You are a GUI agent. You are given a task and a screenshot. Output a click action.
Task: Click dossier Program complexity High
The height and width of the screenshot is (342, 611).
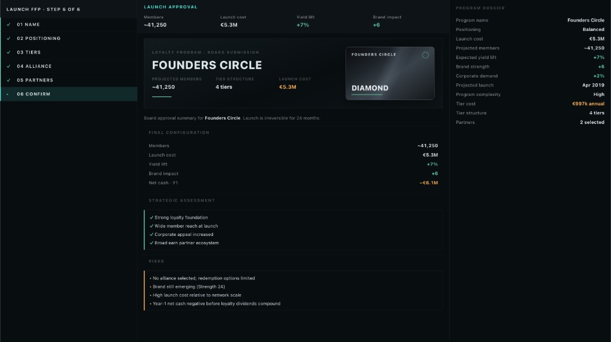click(x=599, y=95)
